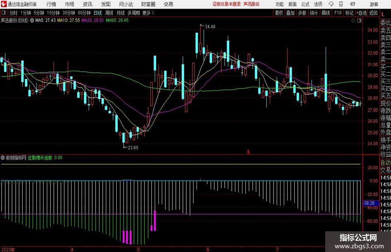Click the 证券交易未登录 login notice
Screen dimensions: 391x252
(227, 4)
